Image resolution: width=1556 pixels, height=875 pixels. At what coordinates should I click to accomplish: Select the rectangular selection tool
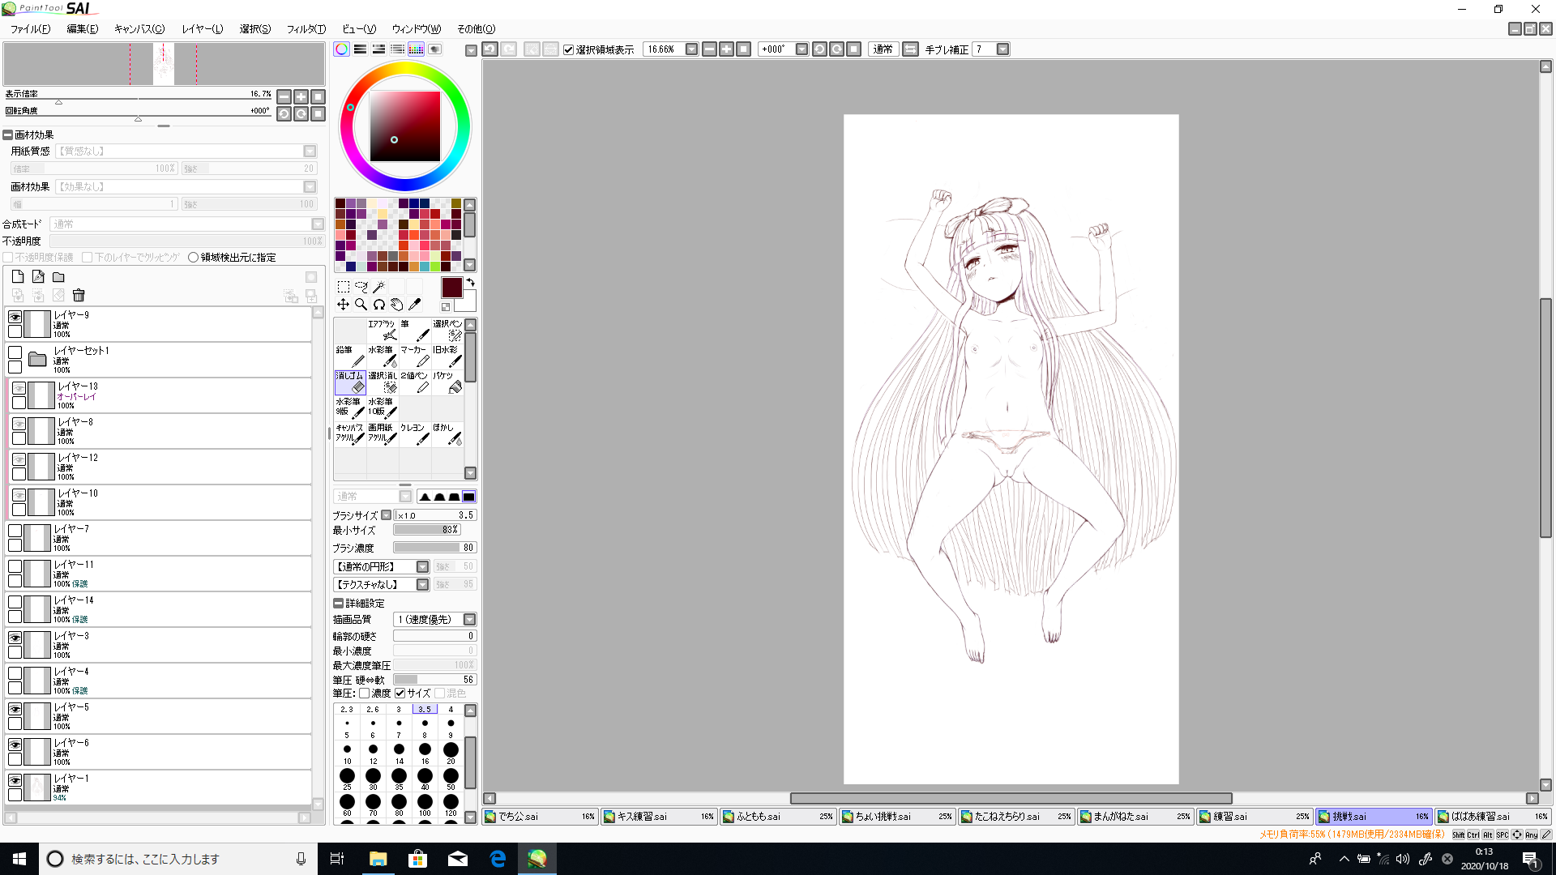point(343,287)
